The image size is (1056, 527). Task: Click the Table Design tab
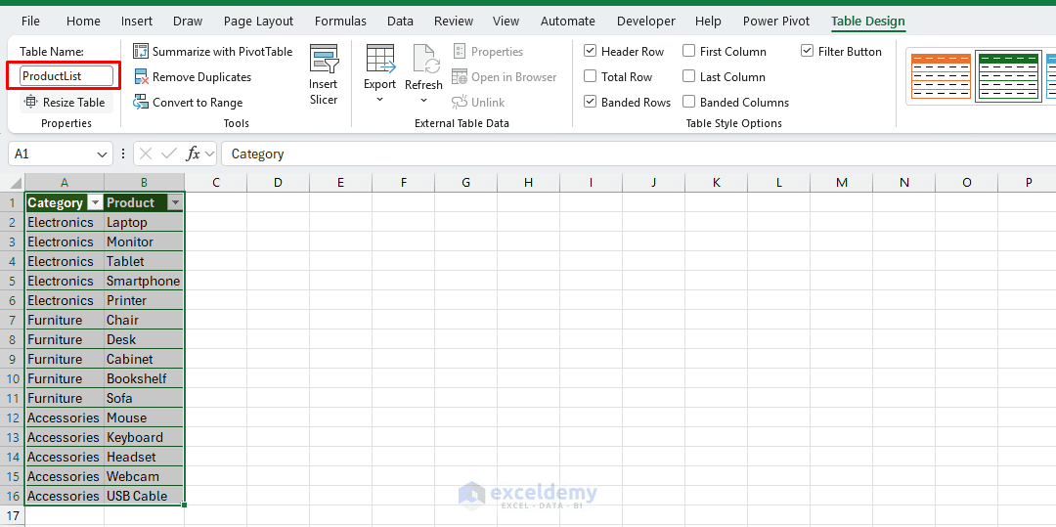(x=868, y=21)
